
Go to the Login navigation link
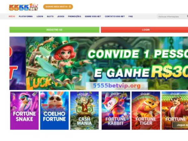[40, 16]
